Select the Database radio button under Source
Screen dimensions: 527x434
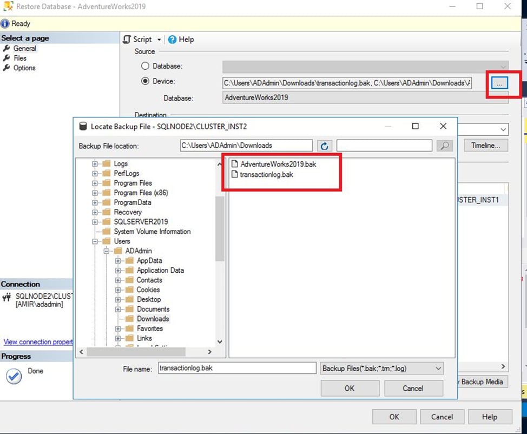[145, 65]
